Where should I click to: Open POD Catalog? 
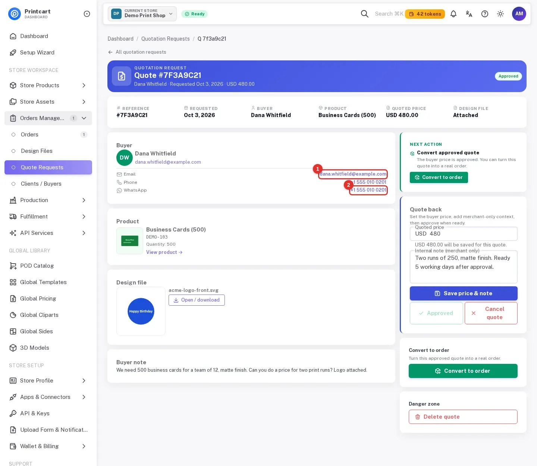48,266
